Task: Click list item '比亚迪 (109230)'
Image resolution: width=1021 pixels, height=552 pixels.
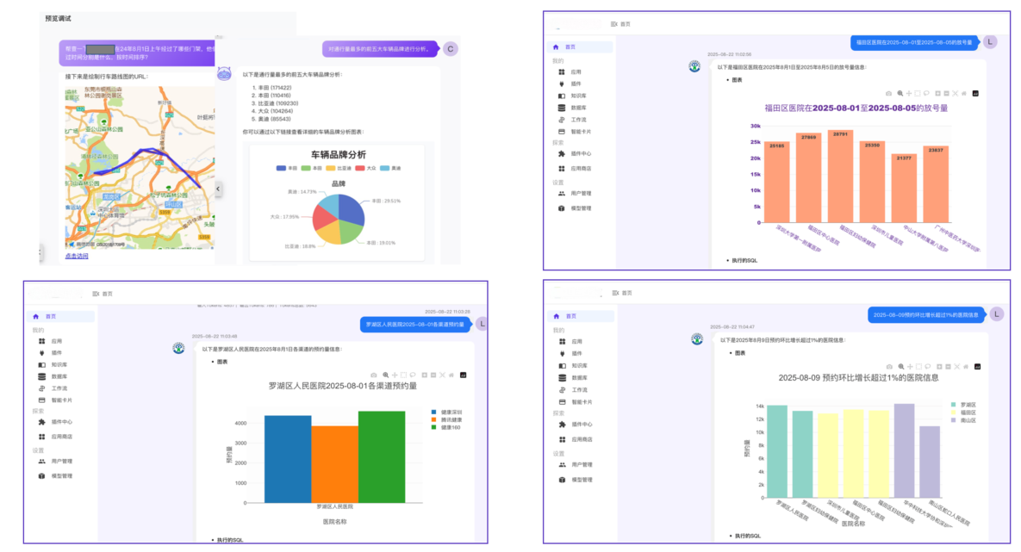Action: (x=278, y=102)
